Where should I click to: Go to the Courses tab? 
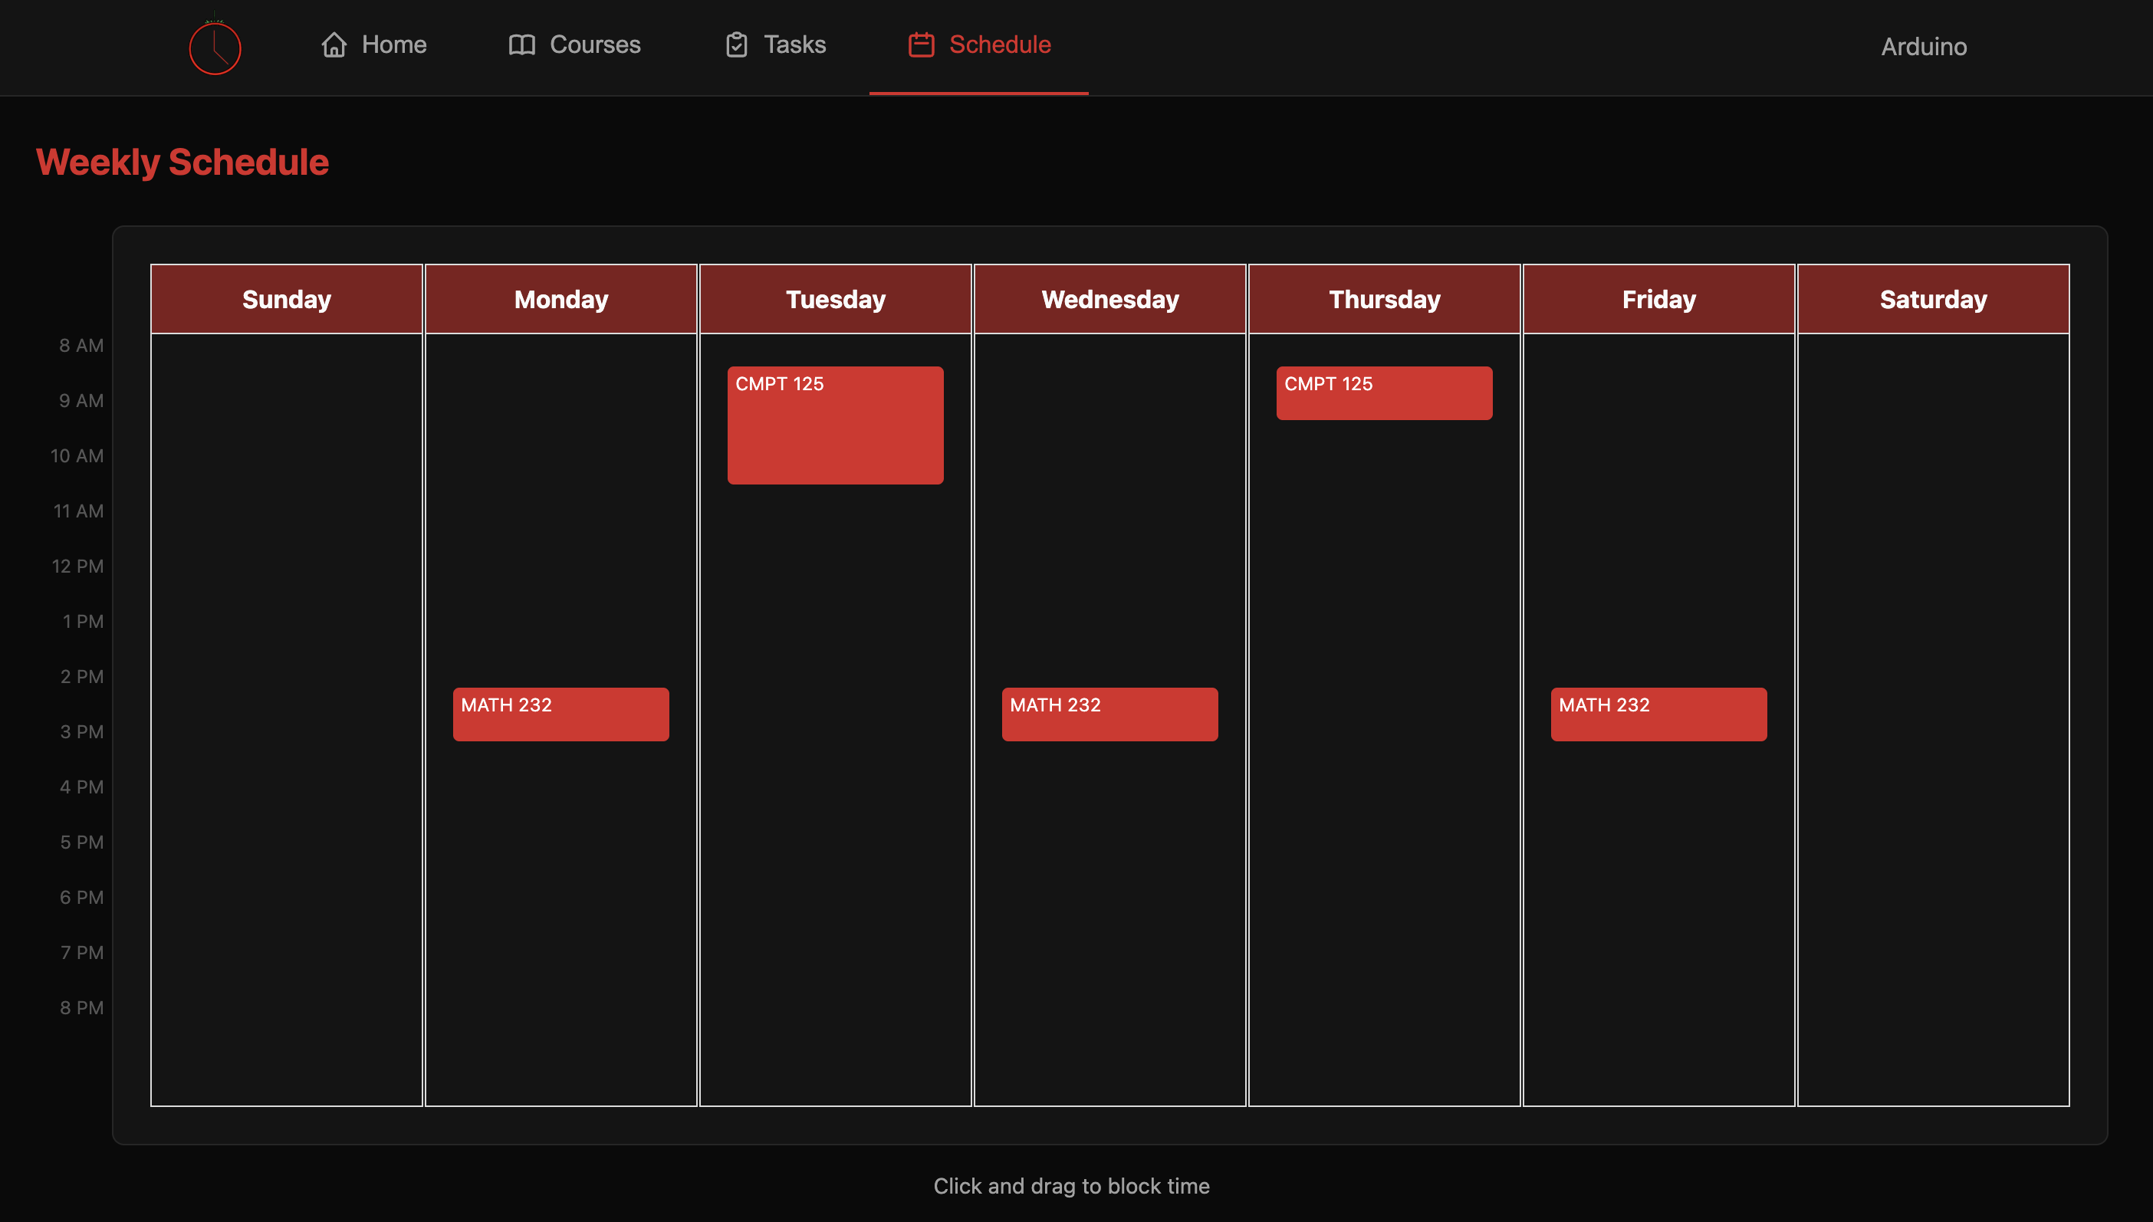(594, 44)
